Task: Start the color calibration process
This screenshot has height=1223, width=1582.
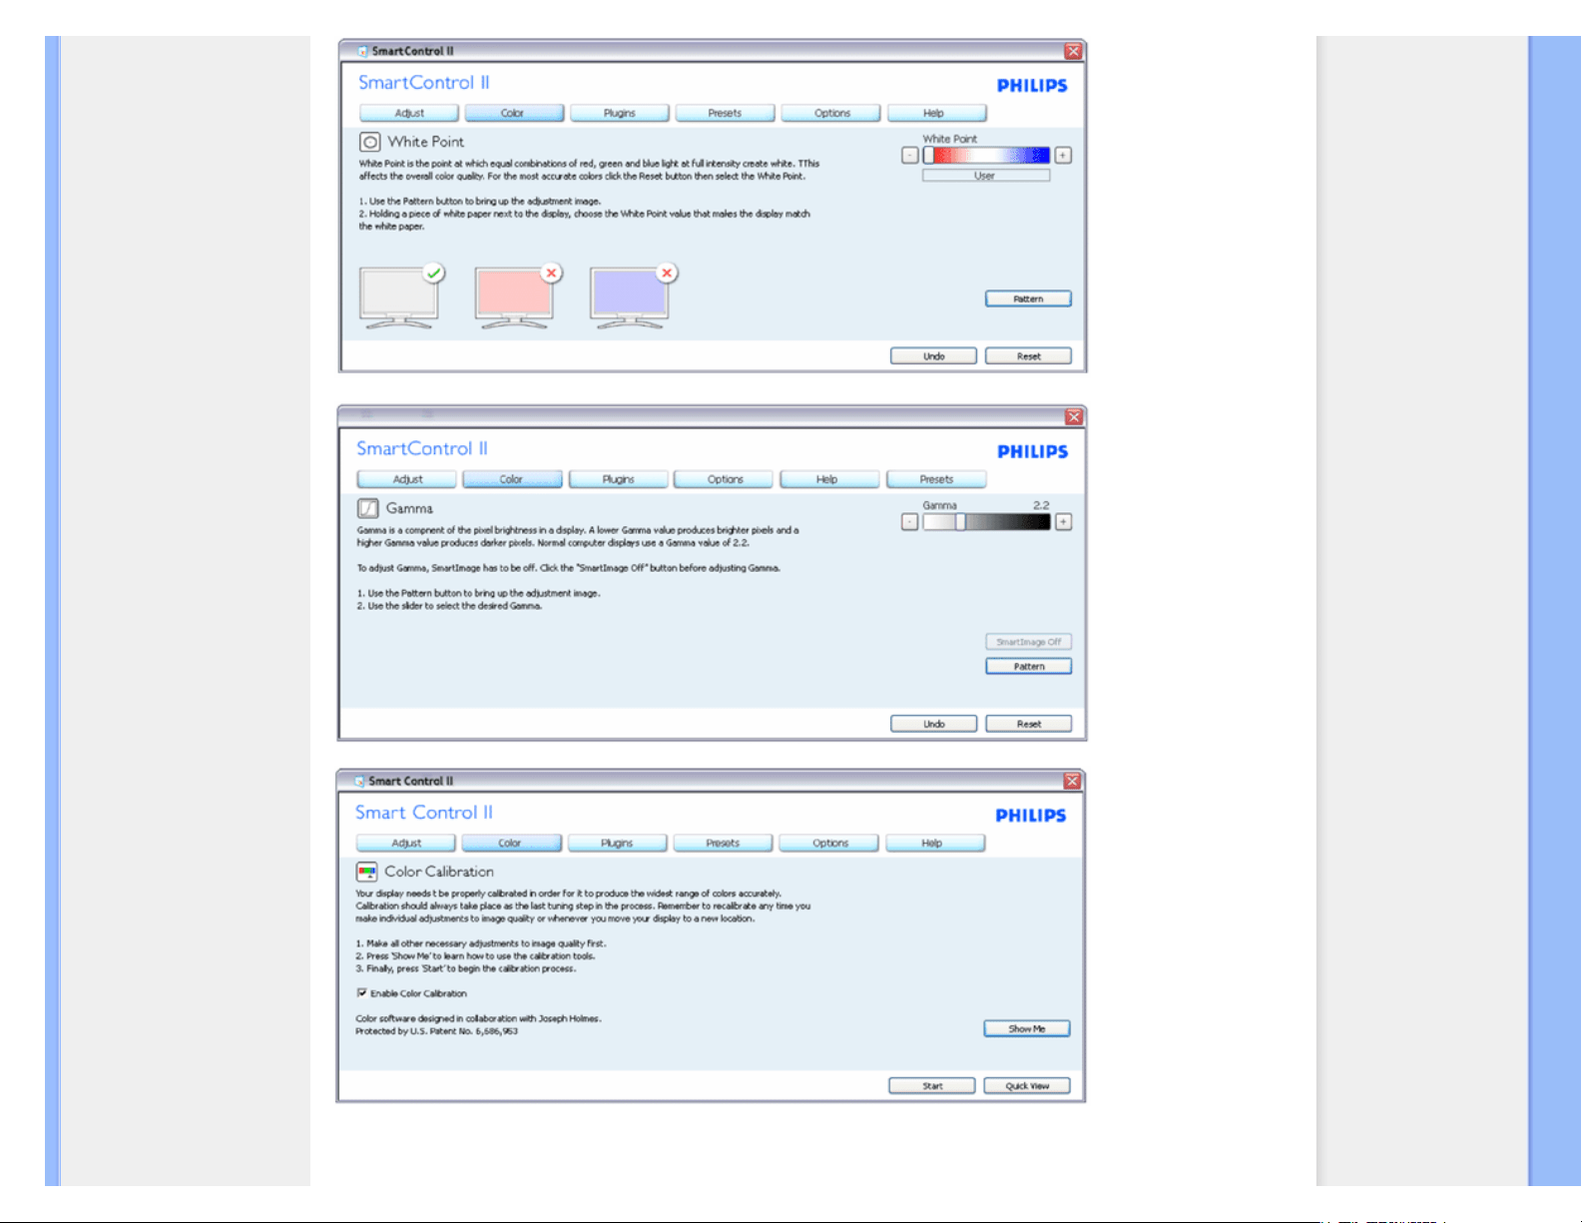Action: tap(931, 1085)
